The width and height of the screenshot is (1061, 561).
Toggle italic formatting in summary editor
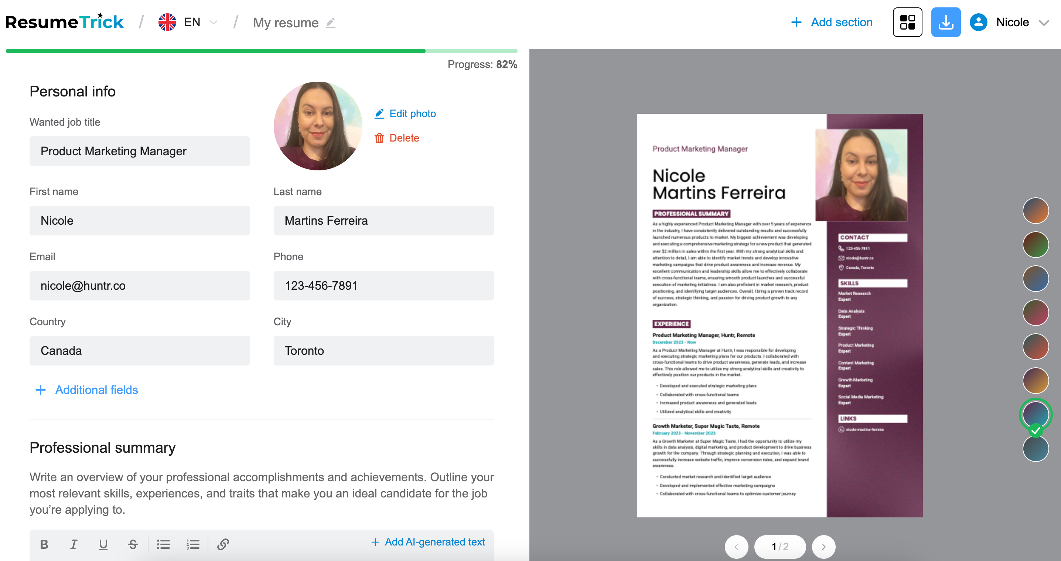[74, 544]
